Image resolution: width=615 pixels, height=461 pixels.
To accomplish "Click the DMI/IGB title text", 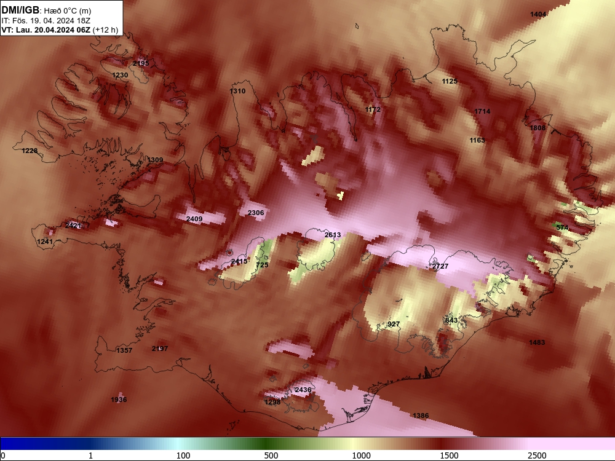I will 20,10.
